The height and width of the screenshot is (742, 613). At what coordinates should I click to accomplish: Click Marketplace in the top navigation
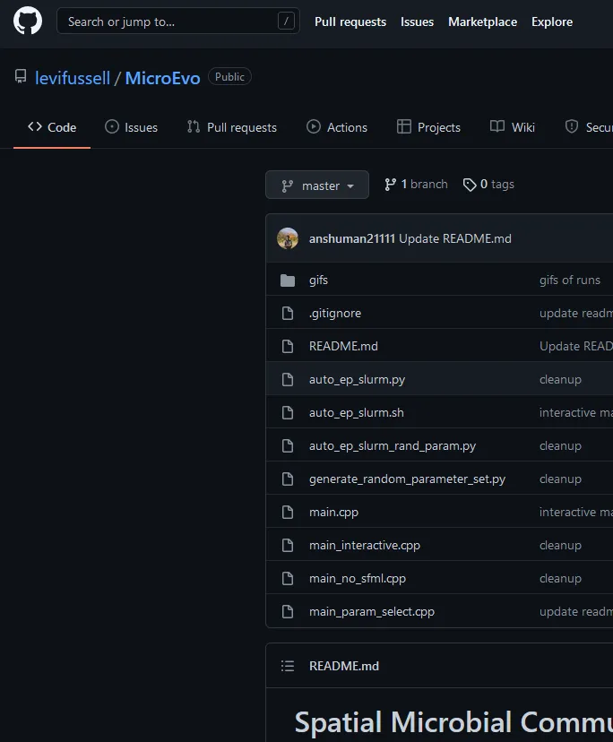point(482,22)
